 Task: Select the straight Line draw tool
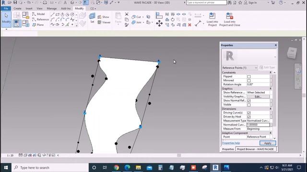52,15
